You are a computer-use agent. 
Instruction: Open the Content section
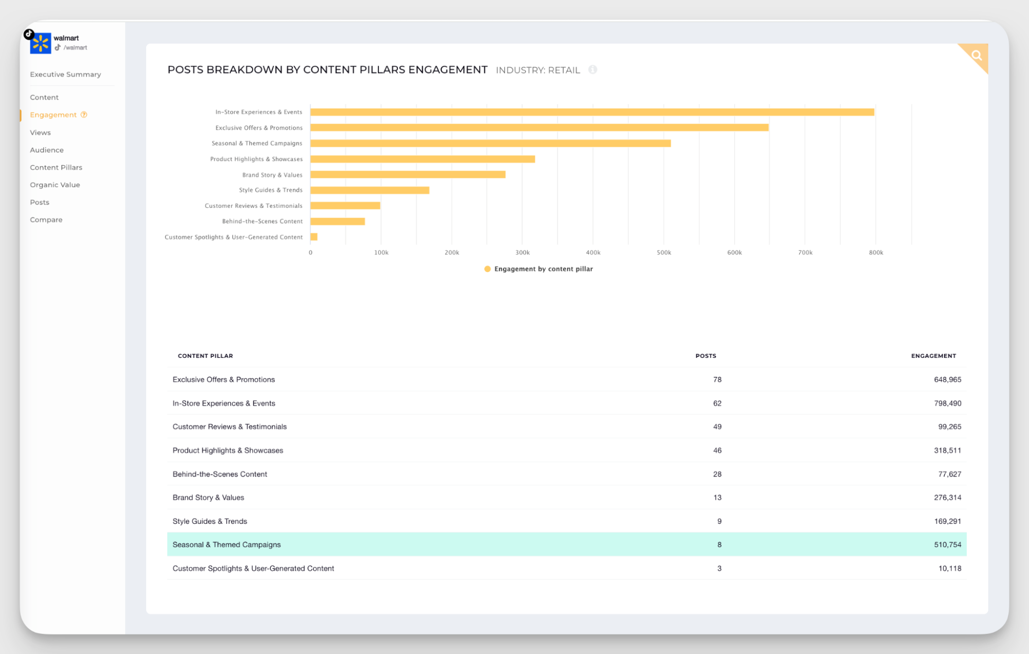pos(44,97)
